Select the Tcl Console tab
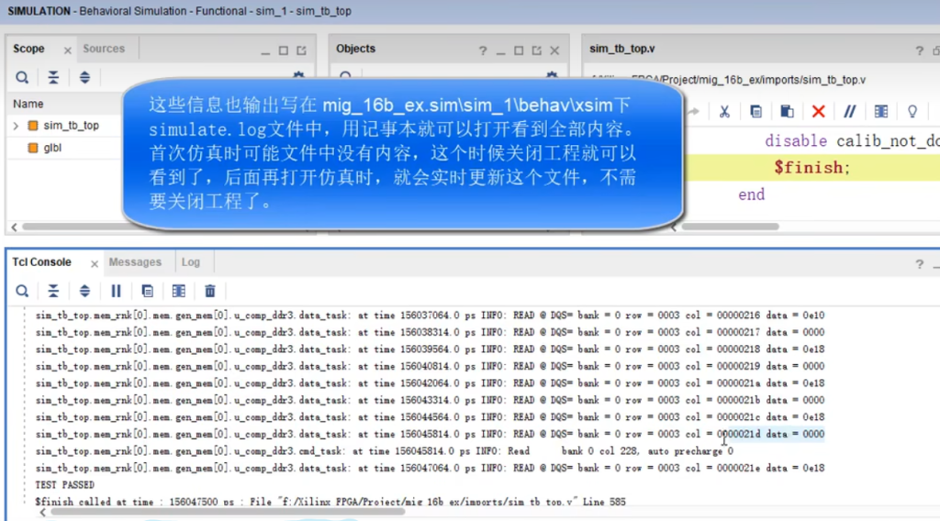The width and height of the screenshot is (940, 521). pos(41,262)
